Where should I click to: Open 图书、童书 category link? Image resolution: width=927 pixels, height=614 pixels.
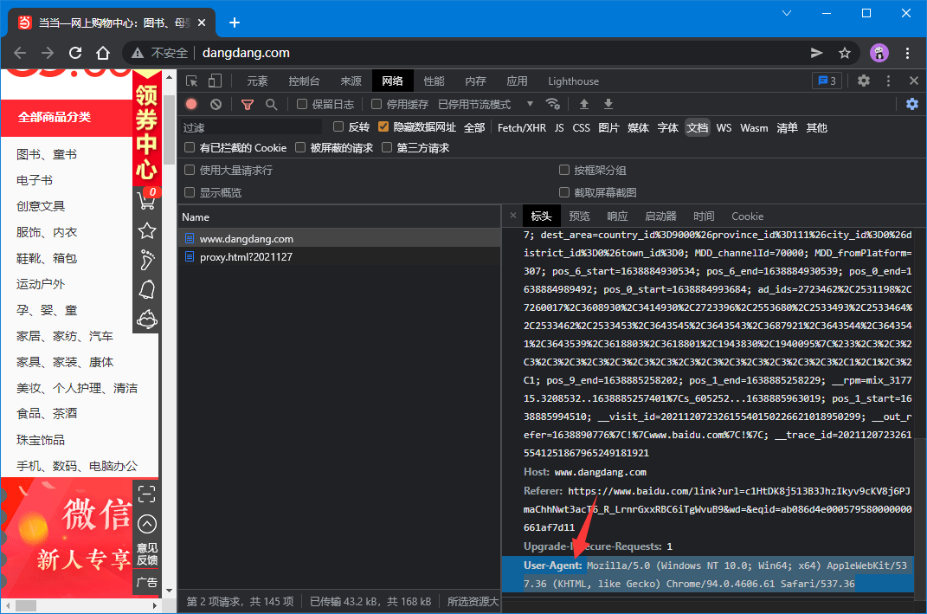click(x=47, y=154)
